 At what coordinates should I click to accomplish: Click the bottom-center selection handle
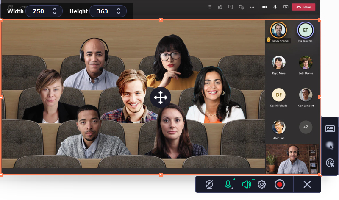point(161,175)
